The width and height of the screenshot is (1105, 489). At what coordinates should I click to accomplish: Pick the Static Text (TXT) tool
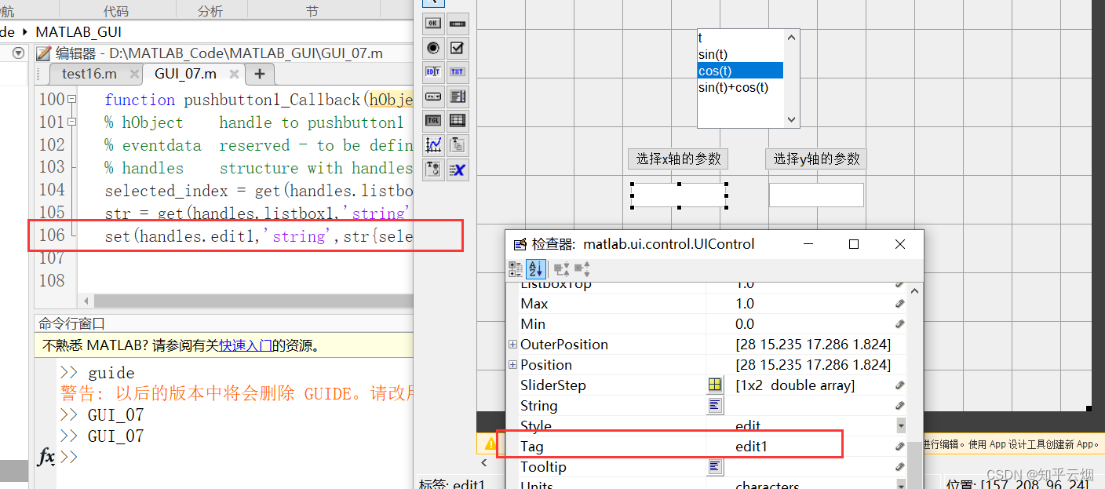pos(458,70)
